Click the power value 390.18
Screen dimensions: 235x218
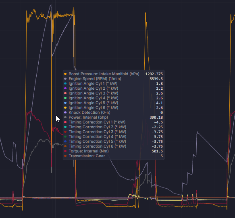156,117
